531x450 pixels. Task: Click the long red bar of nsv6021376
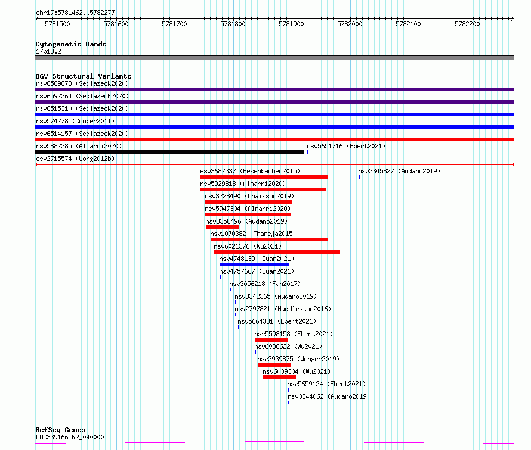[x=277, y=252]
